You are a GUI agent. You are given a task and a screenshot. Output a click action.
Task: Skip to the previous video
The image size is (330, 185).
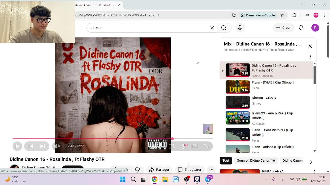tap(31, 146)
